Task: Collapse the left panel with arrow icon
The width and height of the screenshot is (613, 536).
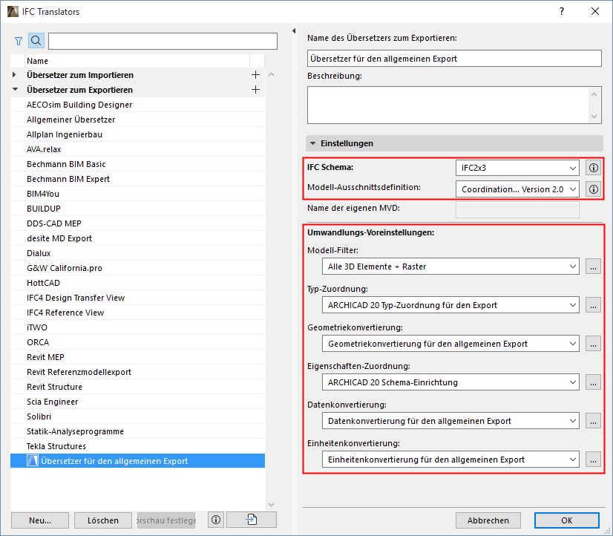Action: pyautogui.click(x=294, y=31)
